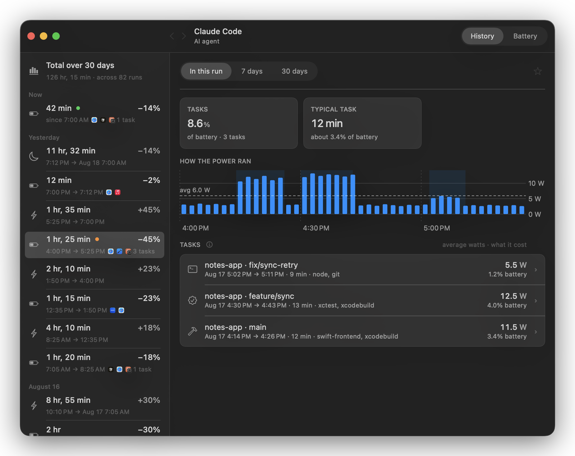575x456 pixels.
Task: Click the charging bolt icon on 8 hr, 55 min run
Action: pyautogui.click(x=34, y=406)
